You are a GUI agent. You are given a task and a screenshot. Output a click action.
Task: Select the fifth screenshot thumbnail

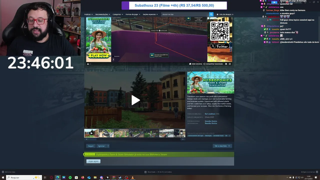(151, 133)
